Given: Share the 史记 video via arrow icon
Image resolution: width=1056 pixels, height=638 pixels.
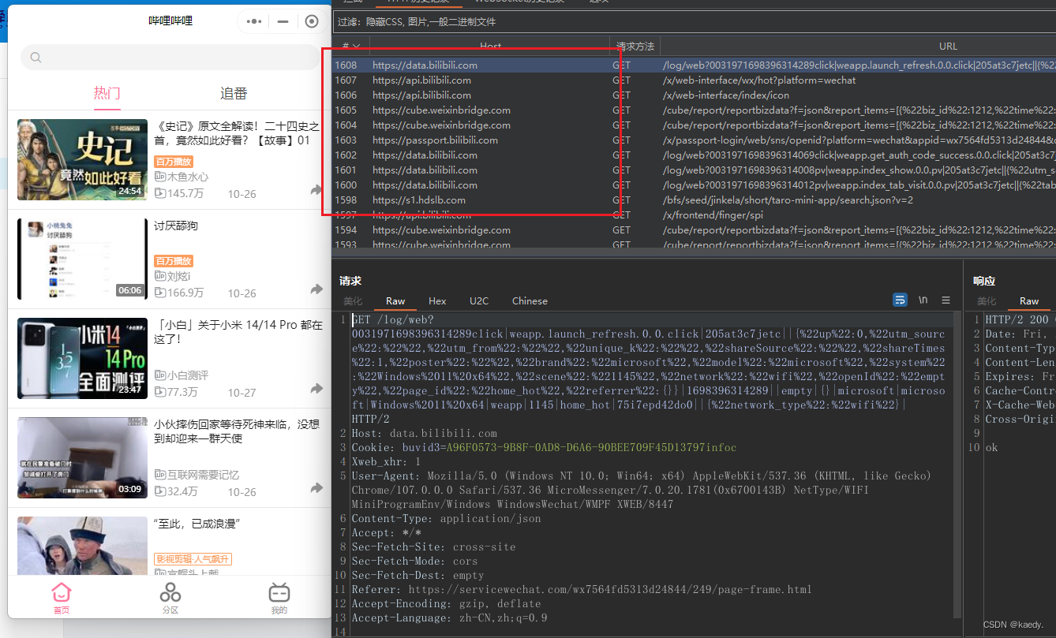Looking at the screenshot, I should (x=316, y=190).
